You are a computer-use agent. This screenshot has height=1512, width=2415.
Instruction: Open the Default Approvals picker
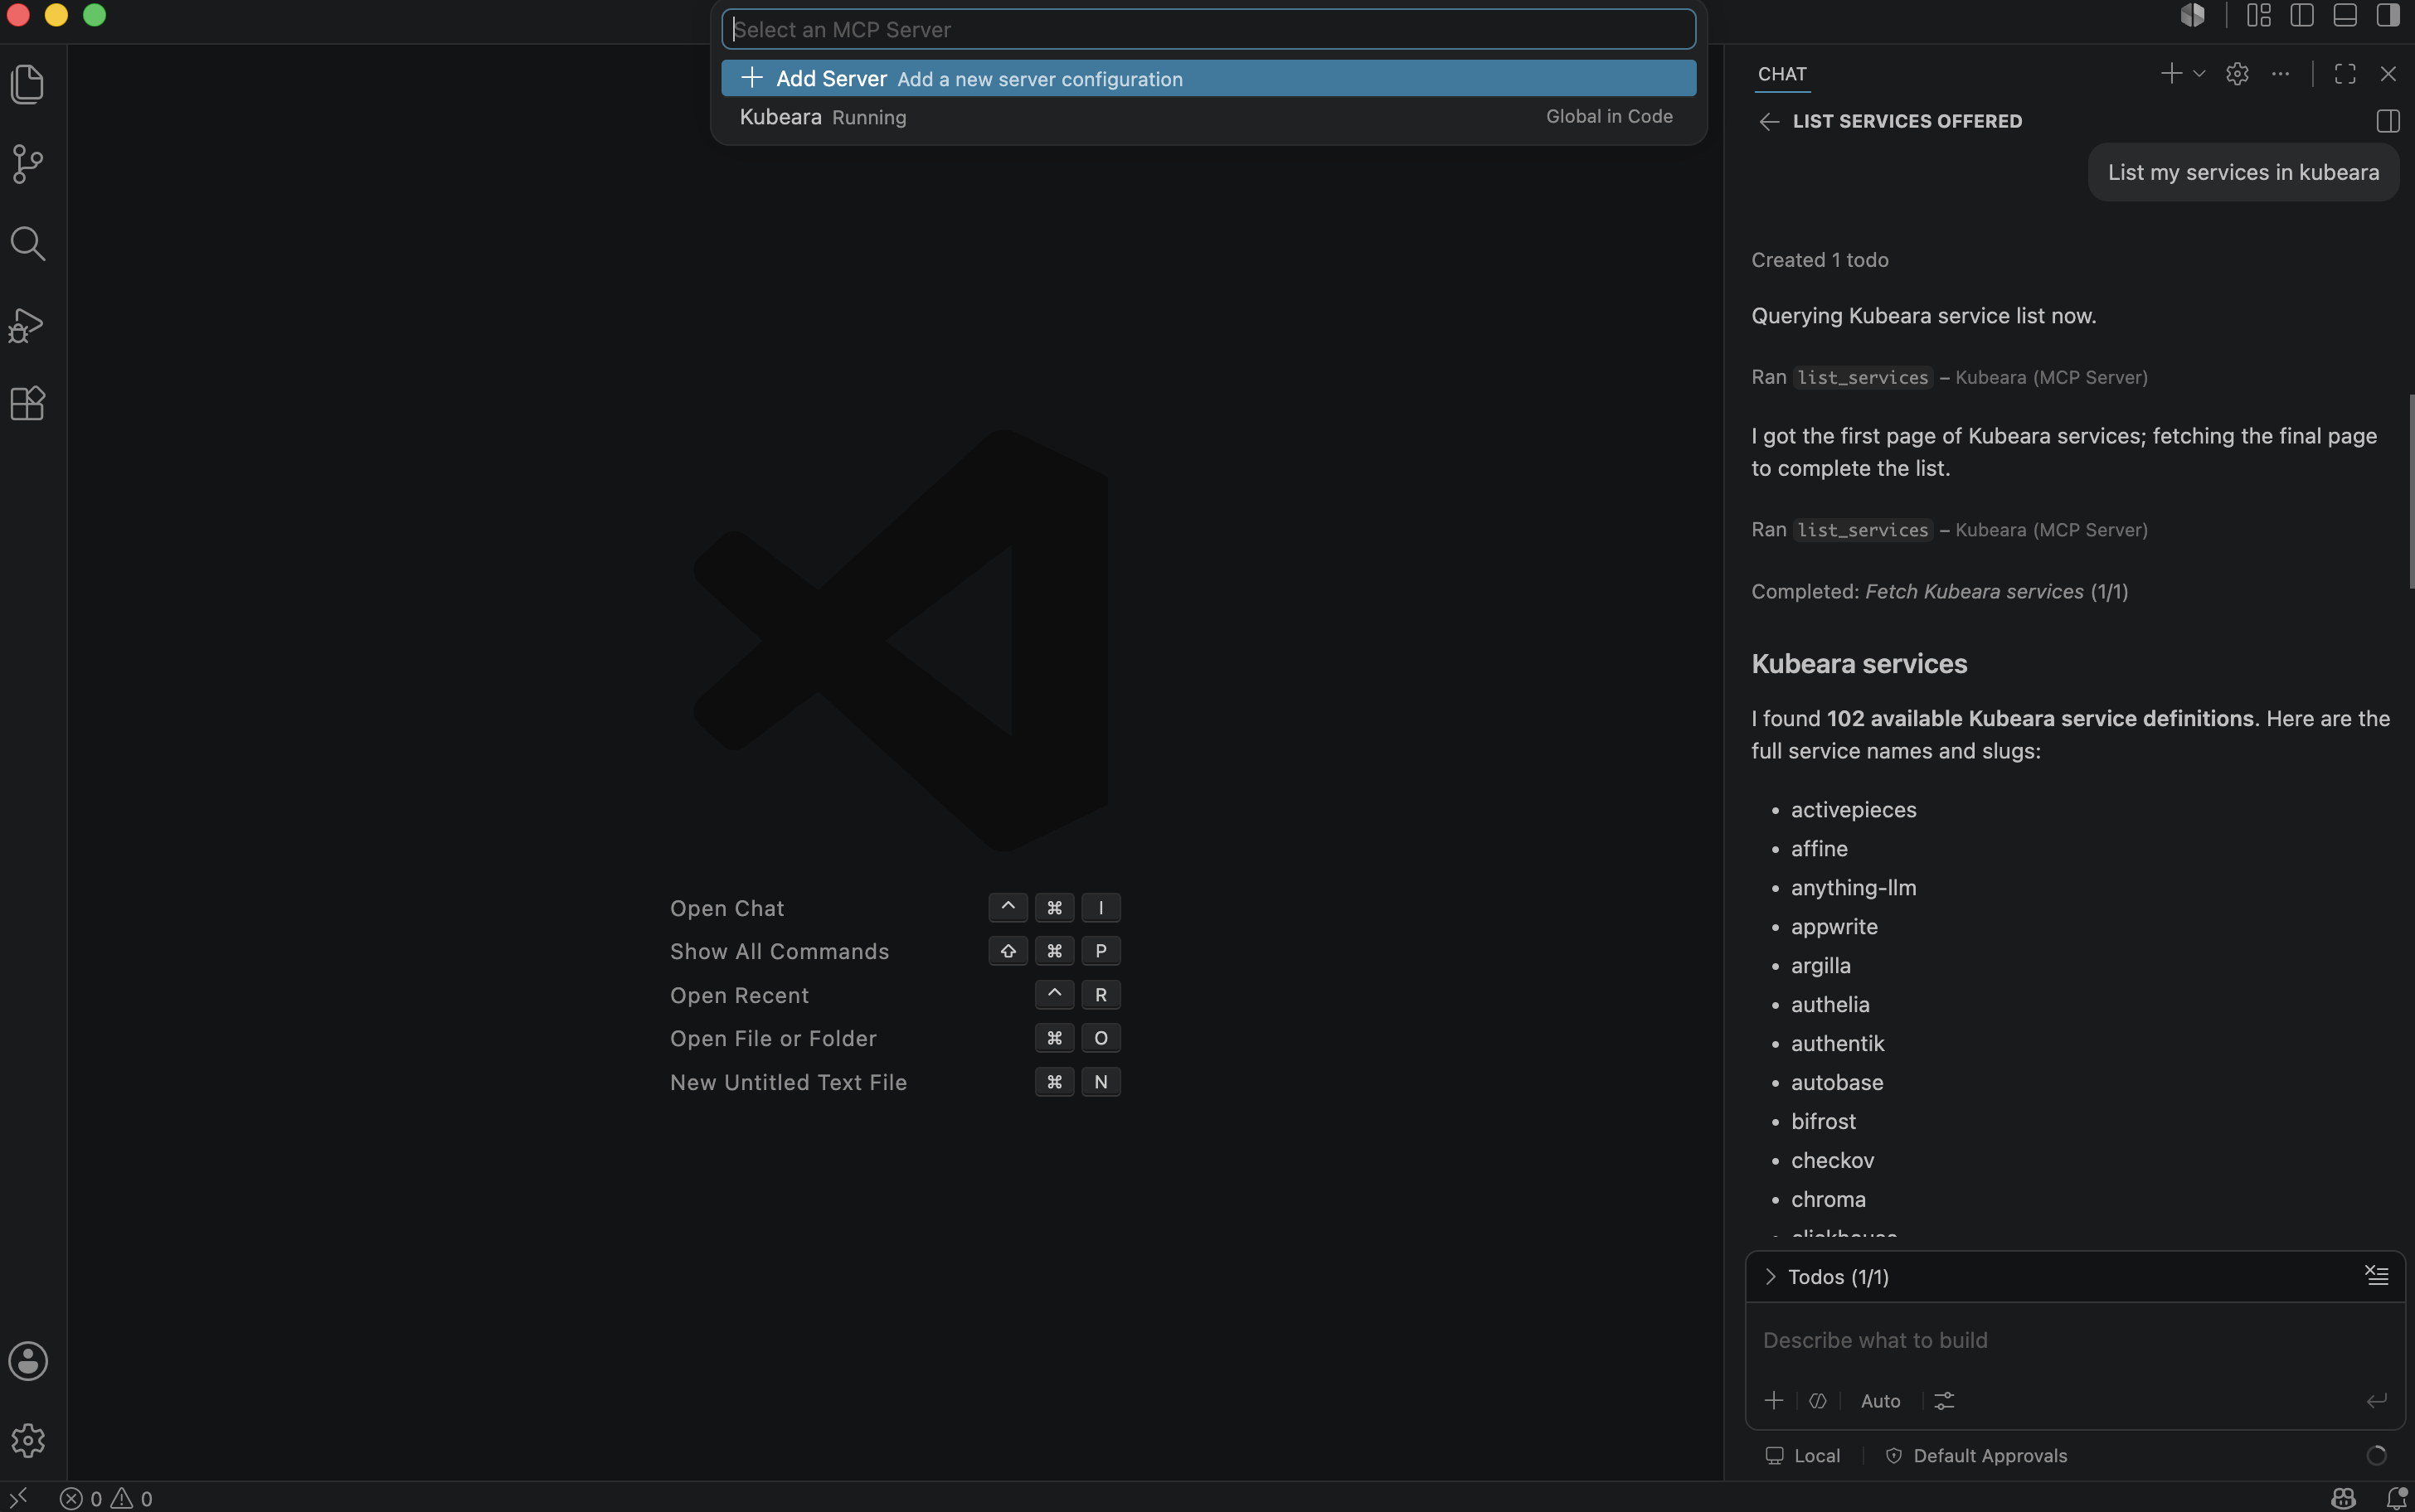coord(1975,1456)
